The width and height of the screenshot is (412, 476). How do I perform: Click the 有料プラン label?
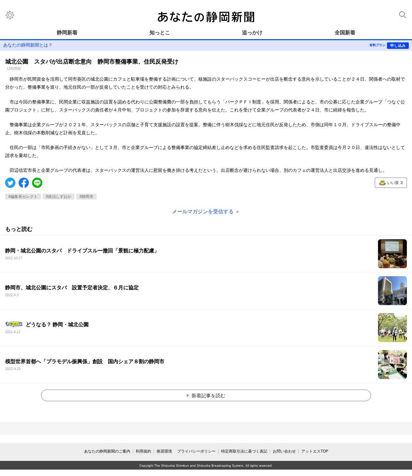(377, 45)
